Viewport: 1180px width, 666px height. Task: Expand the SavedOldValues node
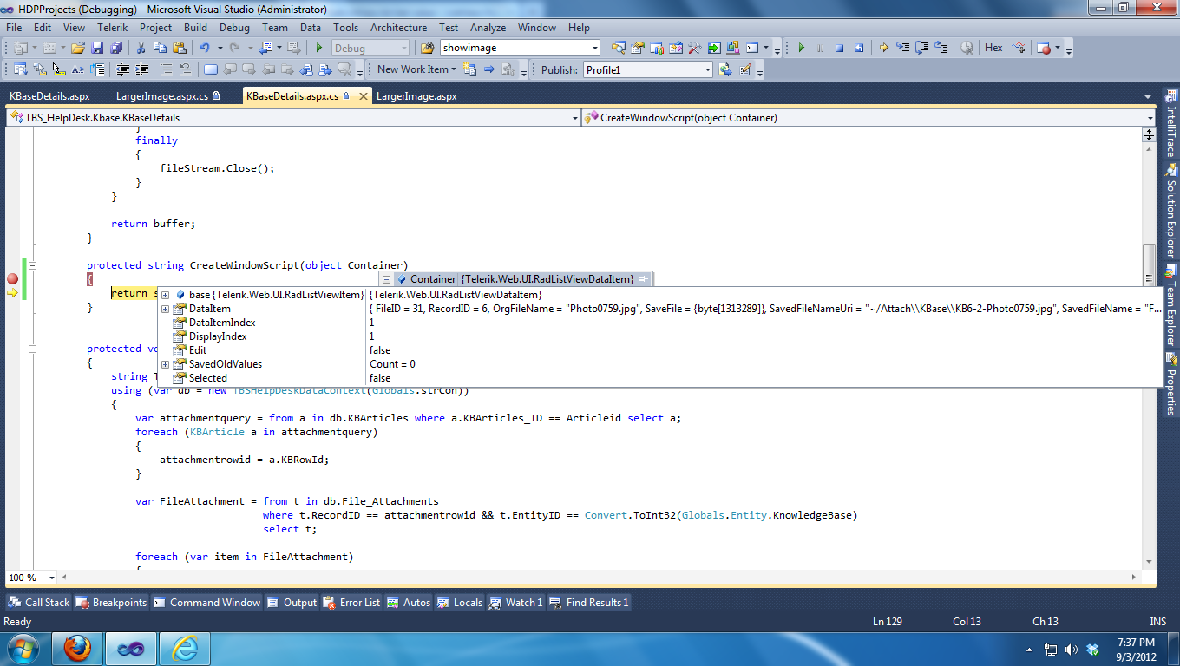pos(165,364)
